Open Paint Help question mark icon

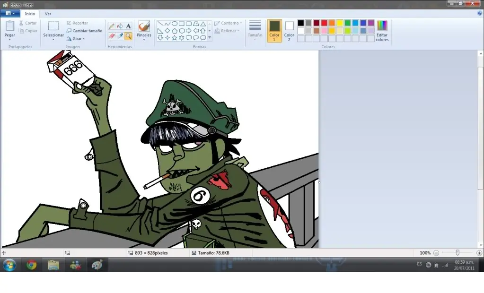tap(479, 13)
